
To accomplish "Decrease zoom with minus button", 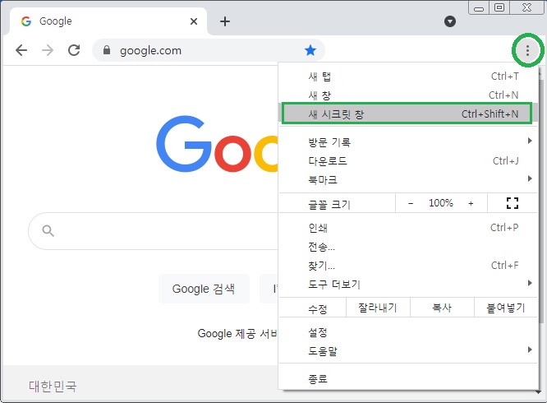I will [x=411, y=203].
